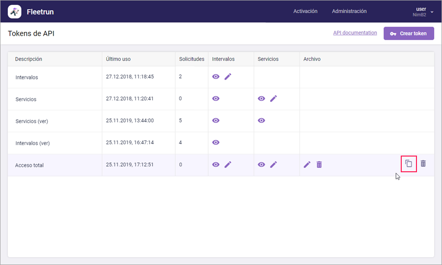The width and height of the screenshot is (442, 265).
Task: Click Intervalos eye icon in Intervalos (ver) row
Action: coord(216,142)
